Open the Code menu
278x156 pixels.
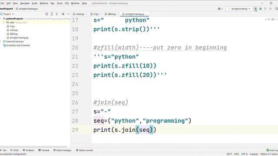(x=35, y=3)
